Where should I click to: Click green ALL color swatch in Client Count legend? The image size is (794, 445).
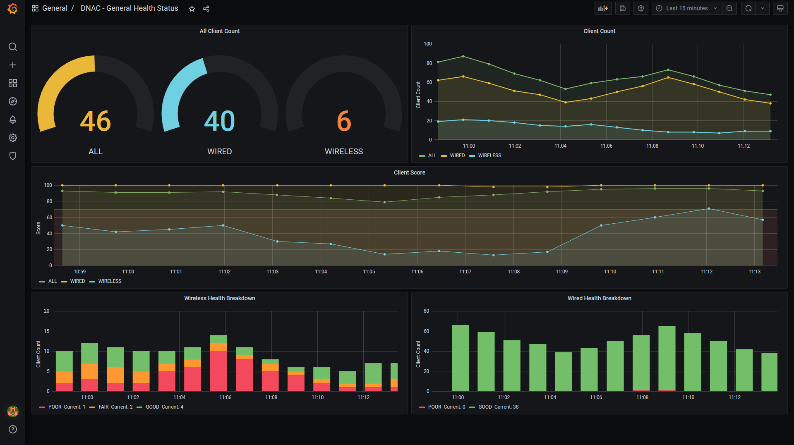[x=422, y=156]
